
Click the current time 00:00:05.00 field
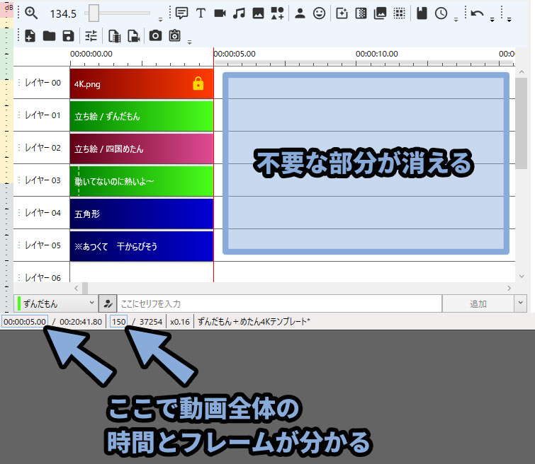tap(25, 322)
